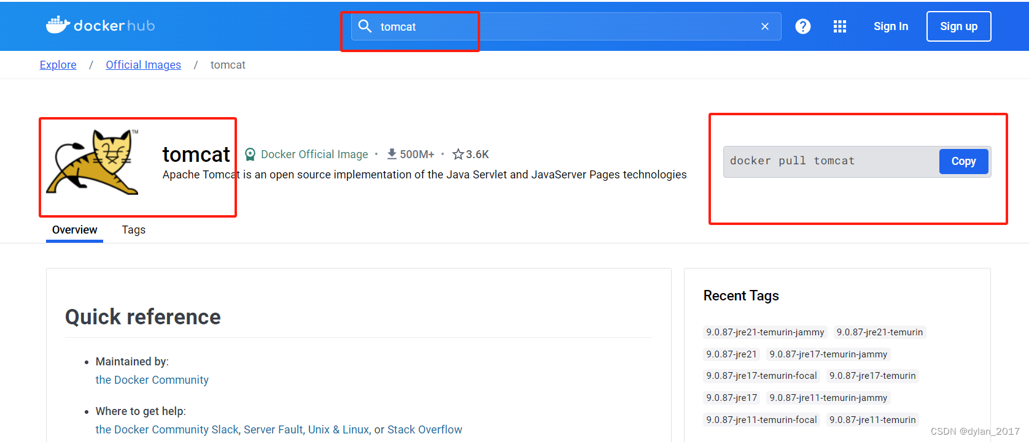Open the Docker Community Slack link
This screenshot has height=442, width=1029.
[167, 430]
